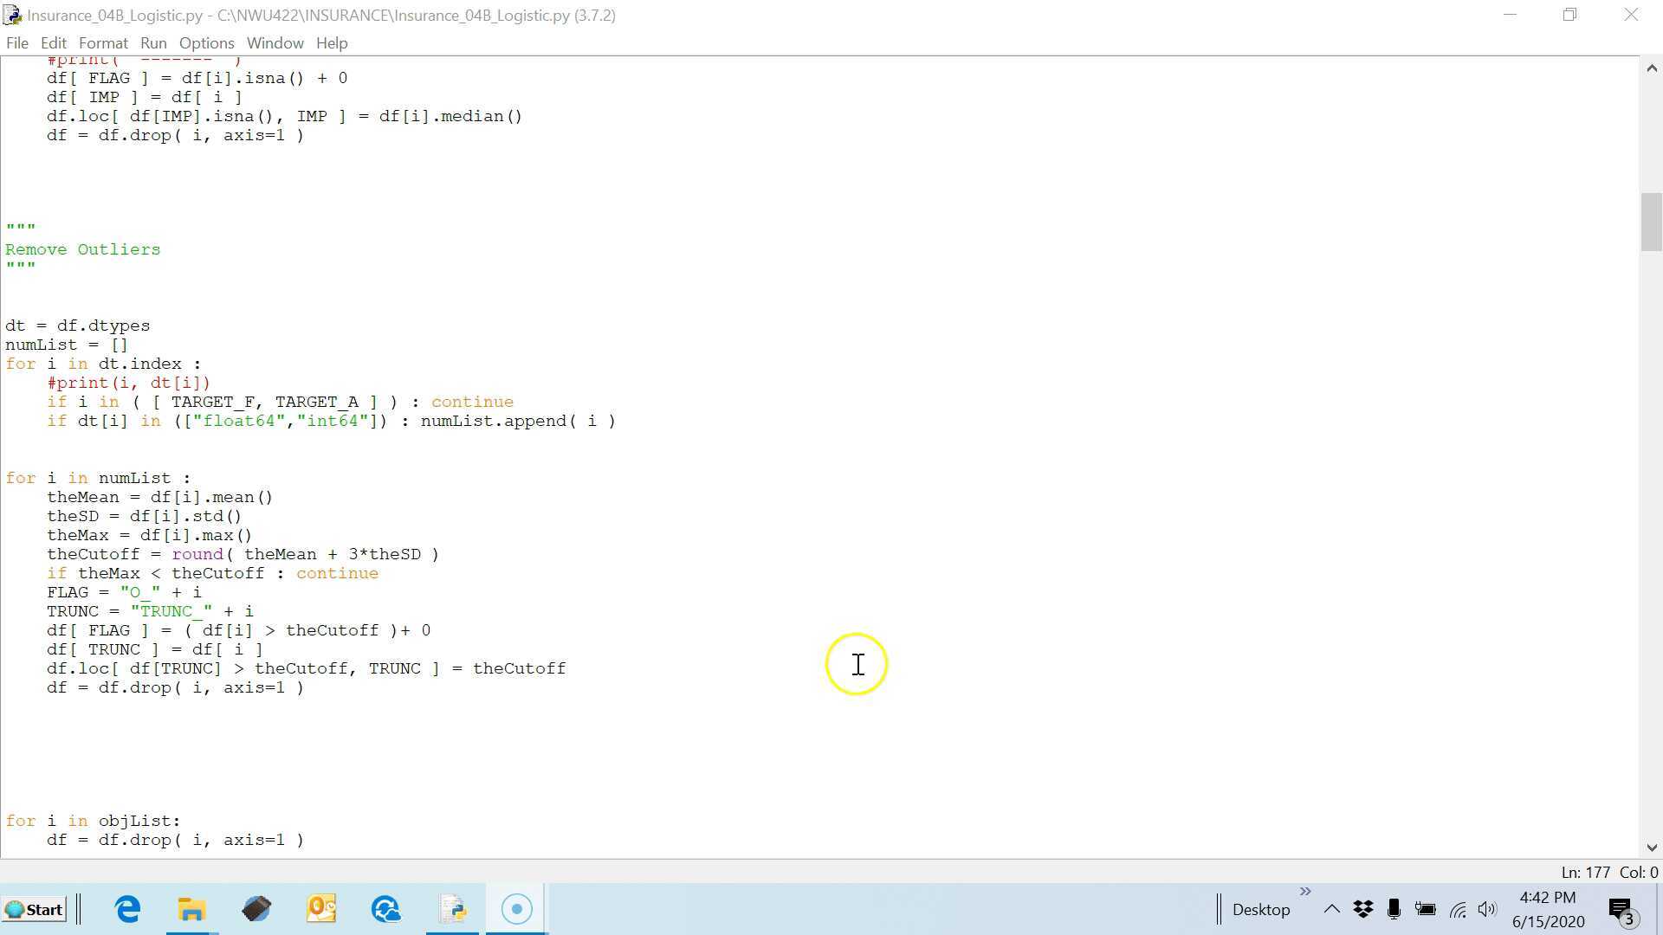Click the Start button
The height and width of the screenshot is (935, 1663).
[35, 909]
